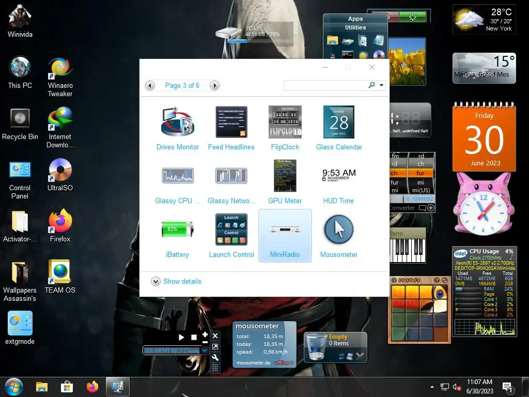Stop the MiniRadio playback
Screen dimensions: 529x397
point(194,337)
